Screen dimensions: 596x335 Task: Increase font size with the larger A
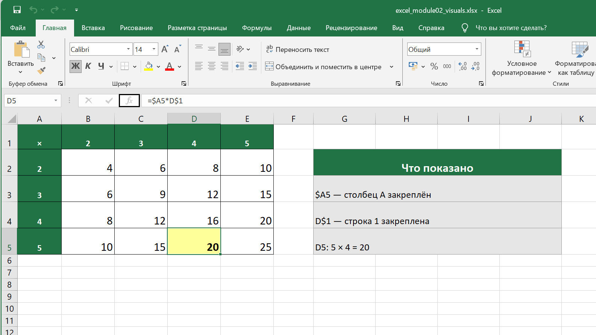pos(165,49)
